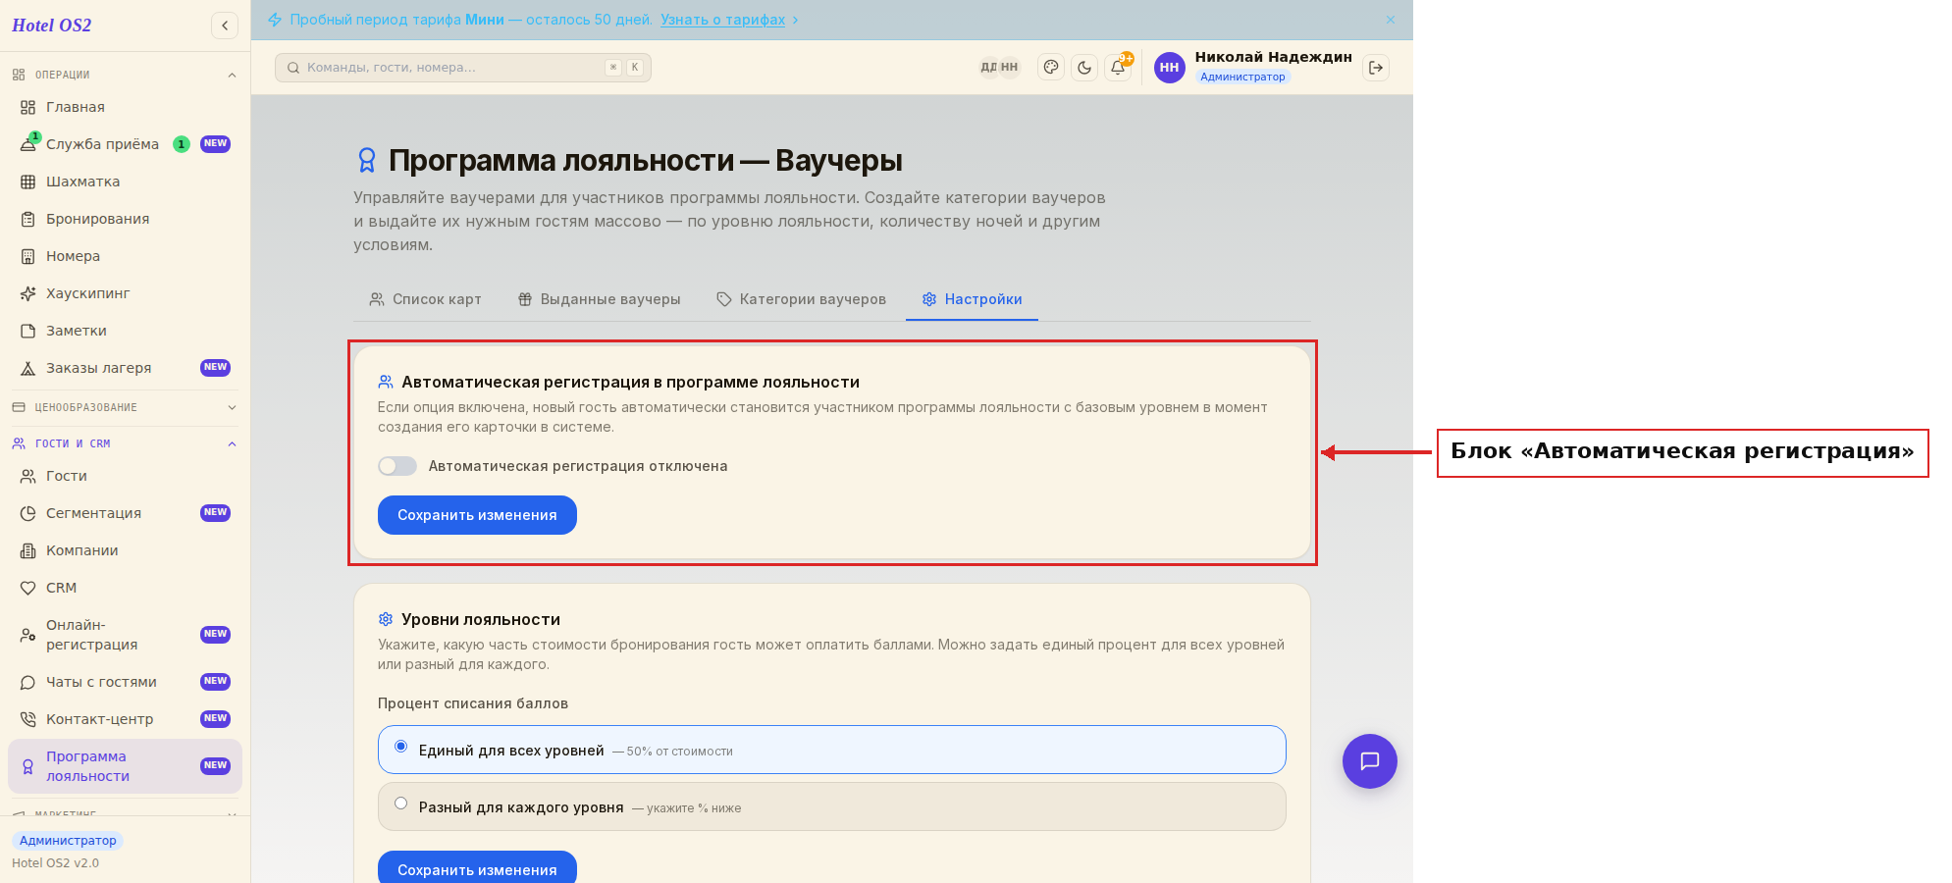The width and height of the screenshot is (1952, 883).
Task: Open Главная in the sidebar
Action: click(x=125, y=107)
